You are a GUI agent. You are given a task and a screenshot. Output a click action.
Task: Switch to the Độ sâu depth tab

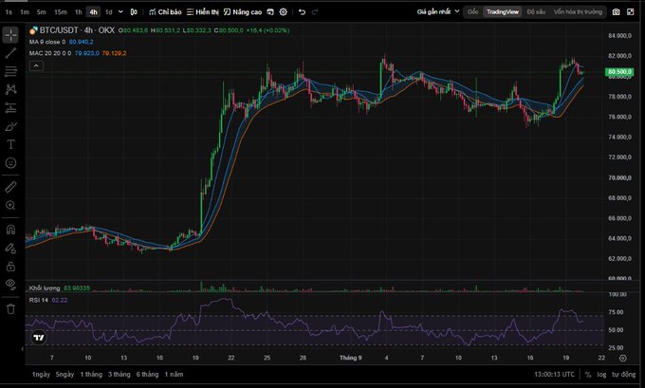pyautogui.click(x=536, y=12)
